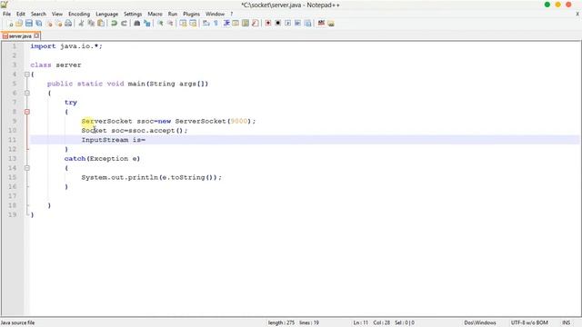Image resolution: width=582 pixels, height=327 pixels.
Task: Save the file using the Save icon
Action: 28,24
